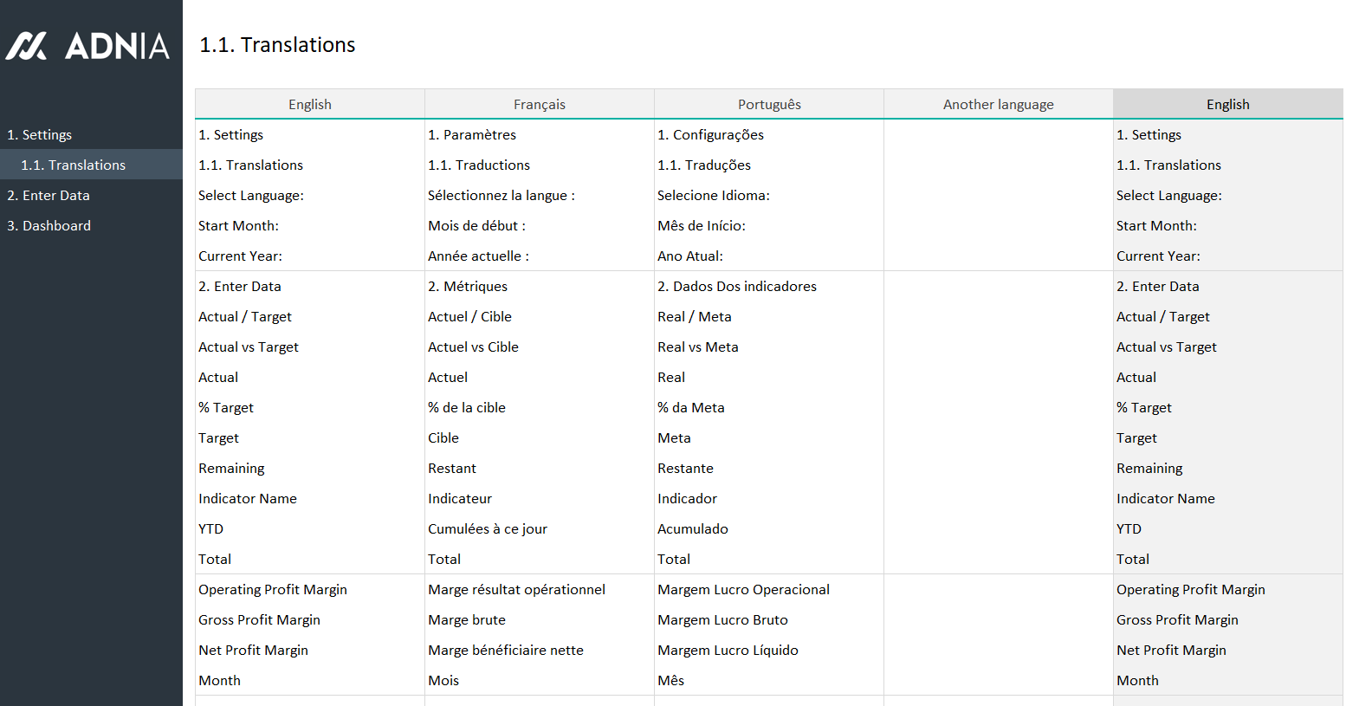This screenshot has height=706, width=1359.
Task: Select the 1.1. Translations sidebar item
Action: (x=74, y=165)
